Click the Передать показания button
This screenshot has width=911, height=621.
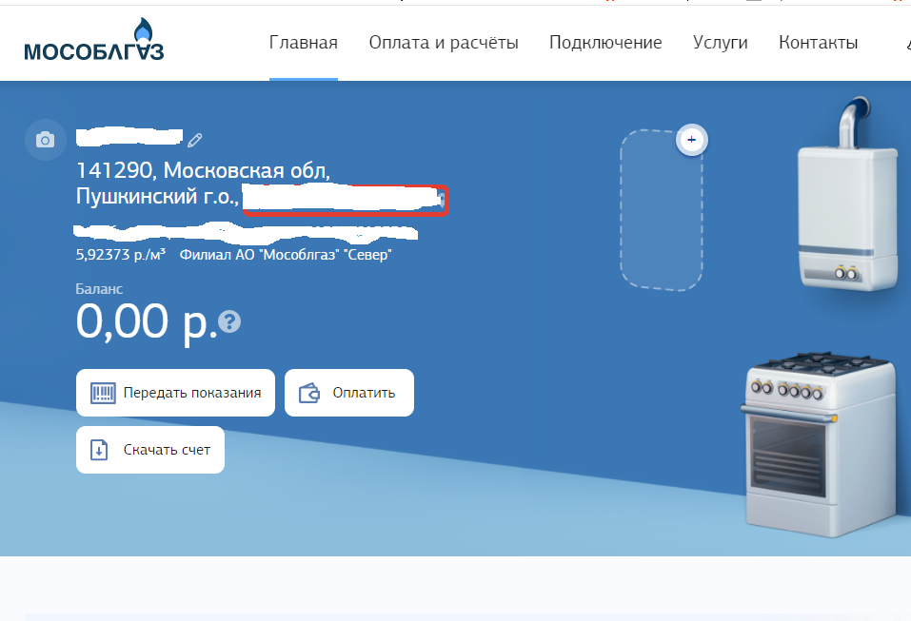tap(175, 393)
